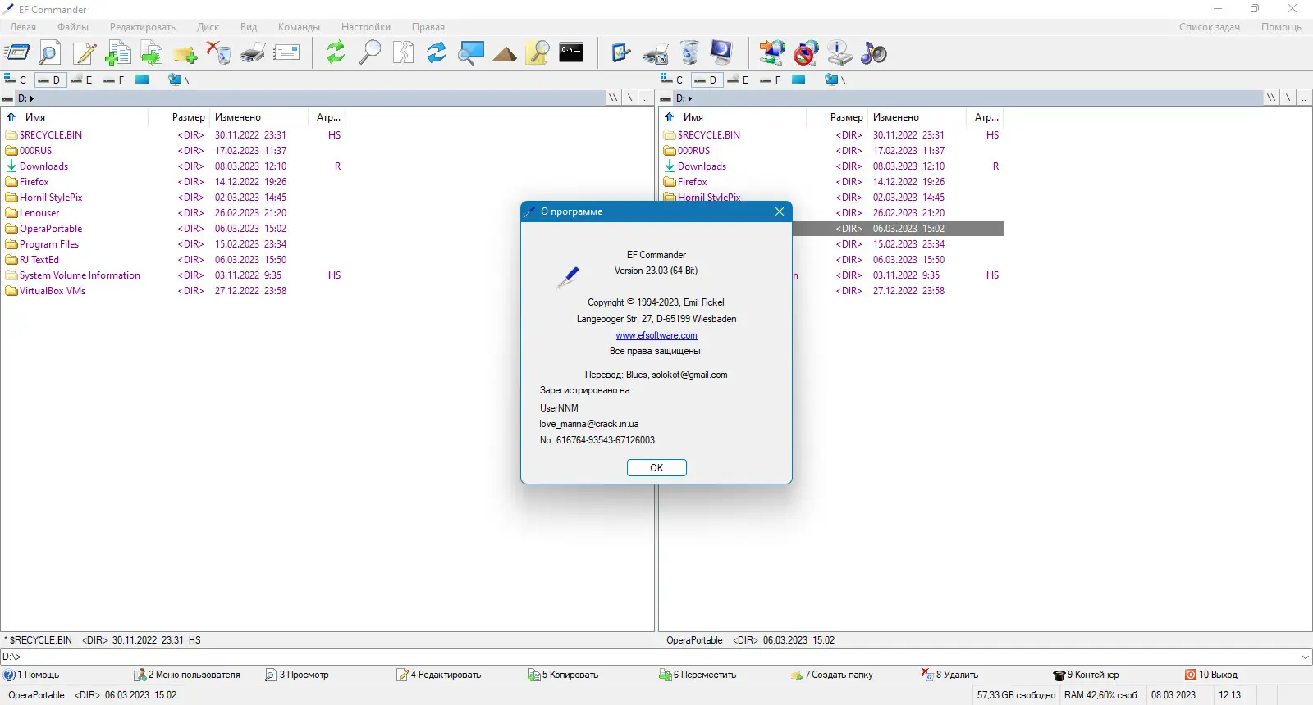Click the connect network drive icon
1313x705 pixels.
[x=772, y=53]
